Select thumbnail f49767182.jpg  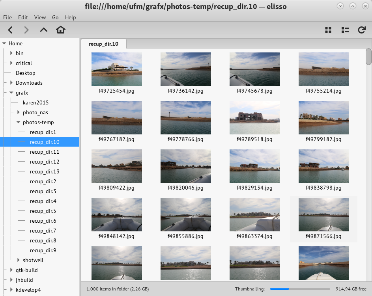click(x=117, y=117)
